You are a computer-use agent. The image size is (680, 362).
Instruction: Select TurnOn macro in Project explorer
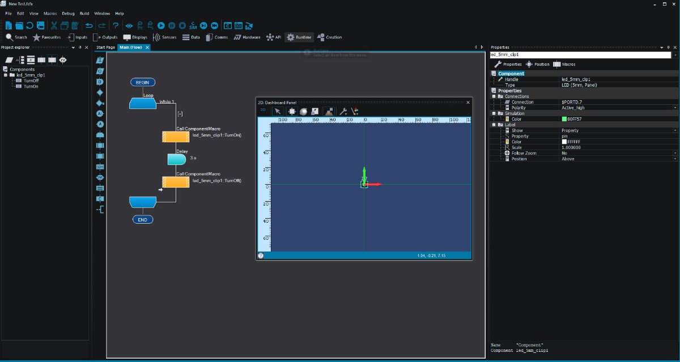click(31, 86)
